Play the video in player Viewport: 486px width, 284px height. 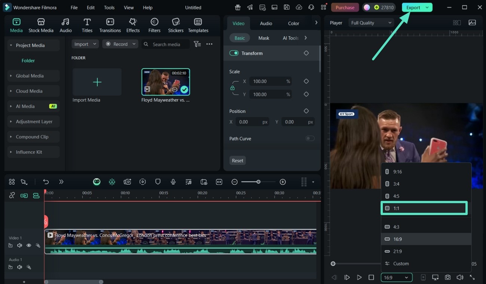point(359,277)
